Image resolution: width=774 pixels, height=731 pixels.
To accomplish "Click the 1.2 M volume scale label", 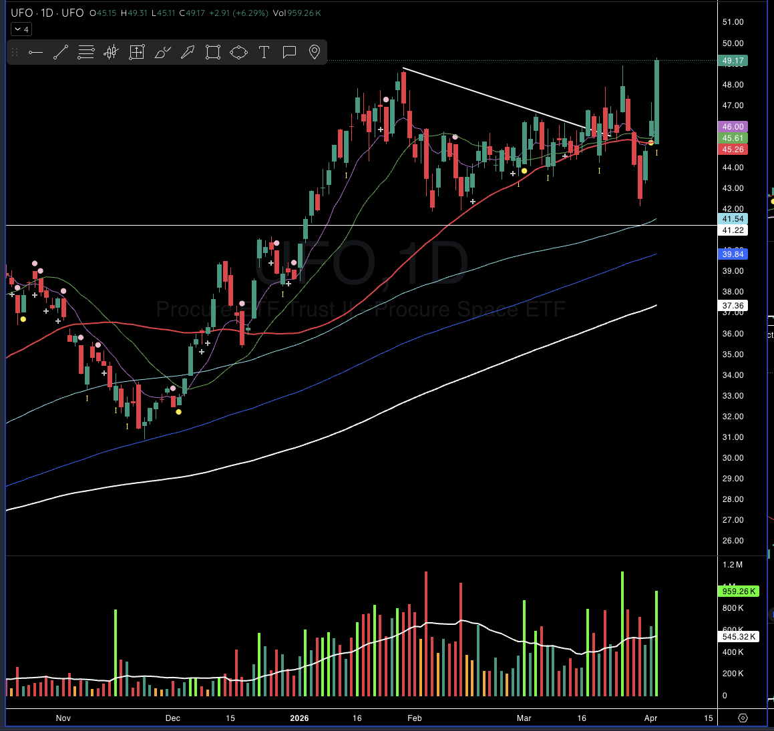I will (733, 565).
